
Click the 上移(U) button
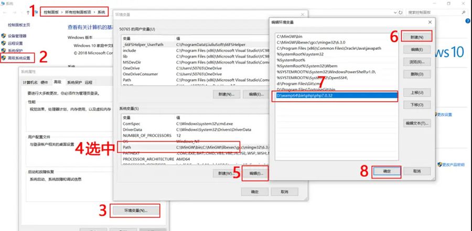[417, 93]
